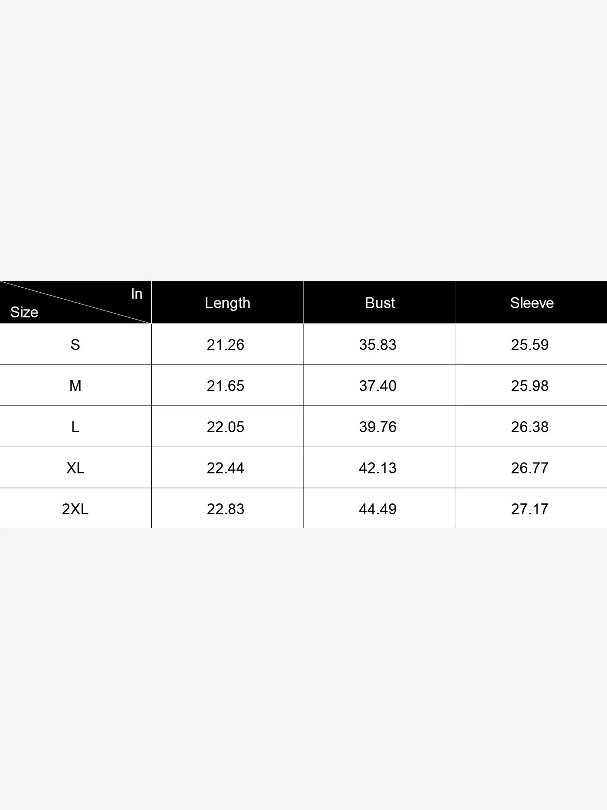The width and height of the screenshot is (607, 810).
Task: Click the 44.49 bust value
Action: (378, 509)
